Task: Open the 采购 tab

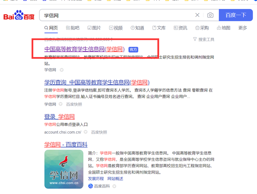Action: pyautogui.click(x=202, y=28)
